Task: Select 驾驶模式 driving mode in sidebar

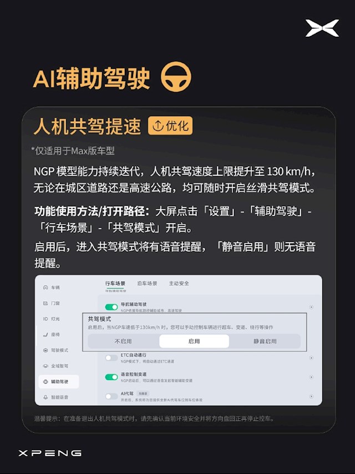Action: [55, 351]
